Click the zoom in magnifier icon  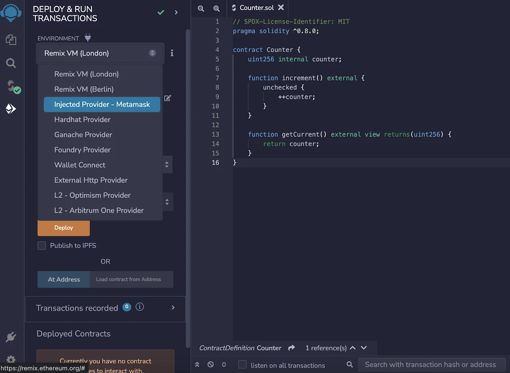click(x=216, y=8)
